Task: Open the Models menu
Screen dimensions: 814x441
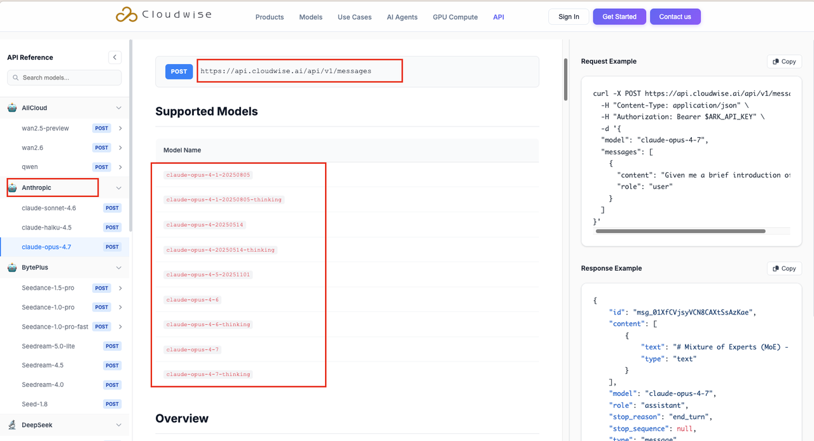Action: click(x=311, y=17)
